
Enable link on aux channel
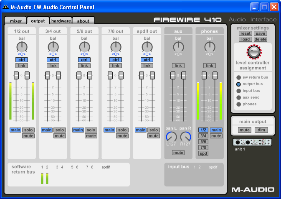(x=178, y=66)
